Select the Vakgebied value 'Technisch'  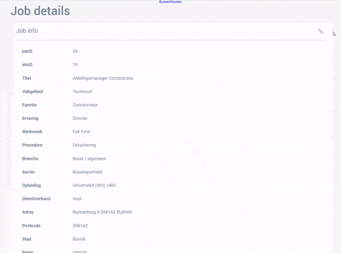[82, 91]
